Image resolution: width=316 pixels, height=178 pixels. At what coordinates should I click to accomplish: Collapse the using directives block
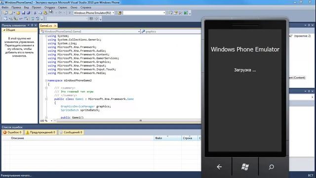tap(46, 36)
